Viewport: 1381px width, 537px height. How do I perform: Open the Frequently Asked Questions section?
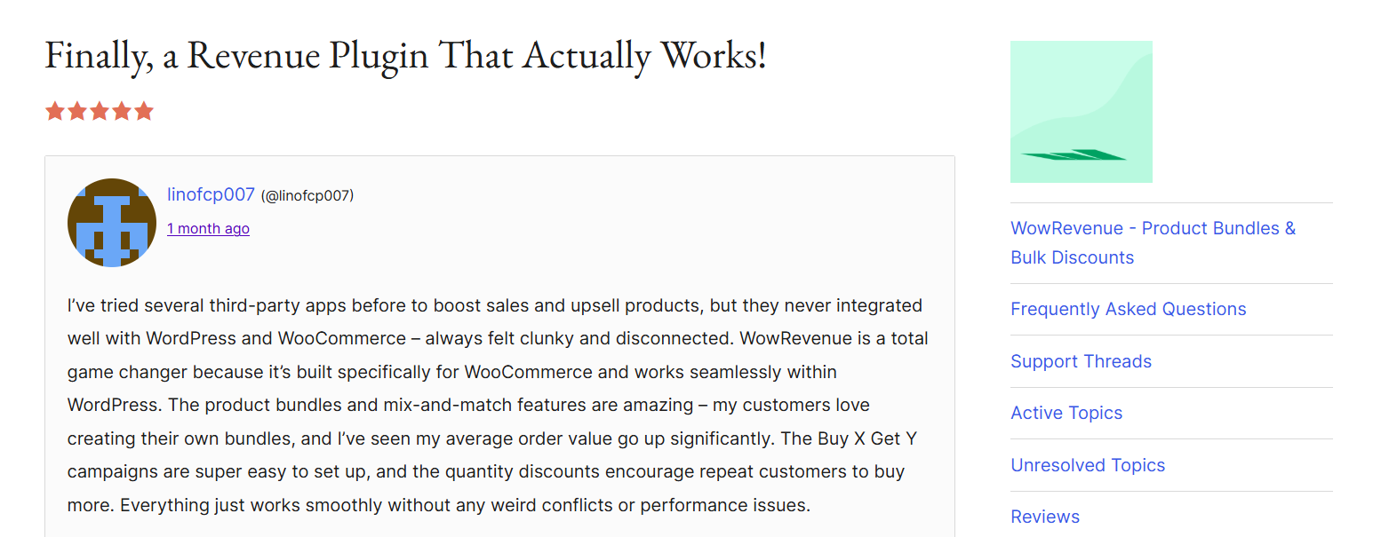[1128, 309]
